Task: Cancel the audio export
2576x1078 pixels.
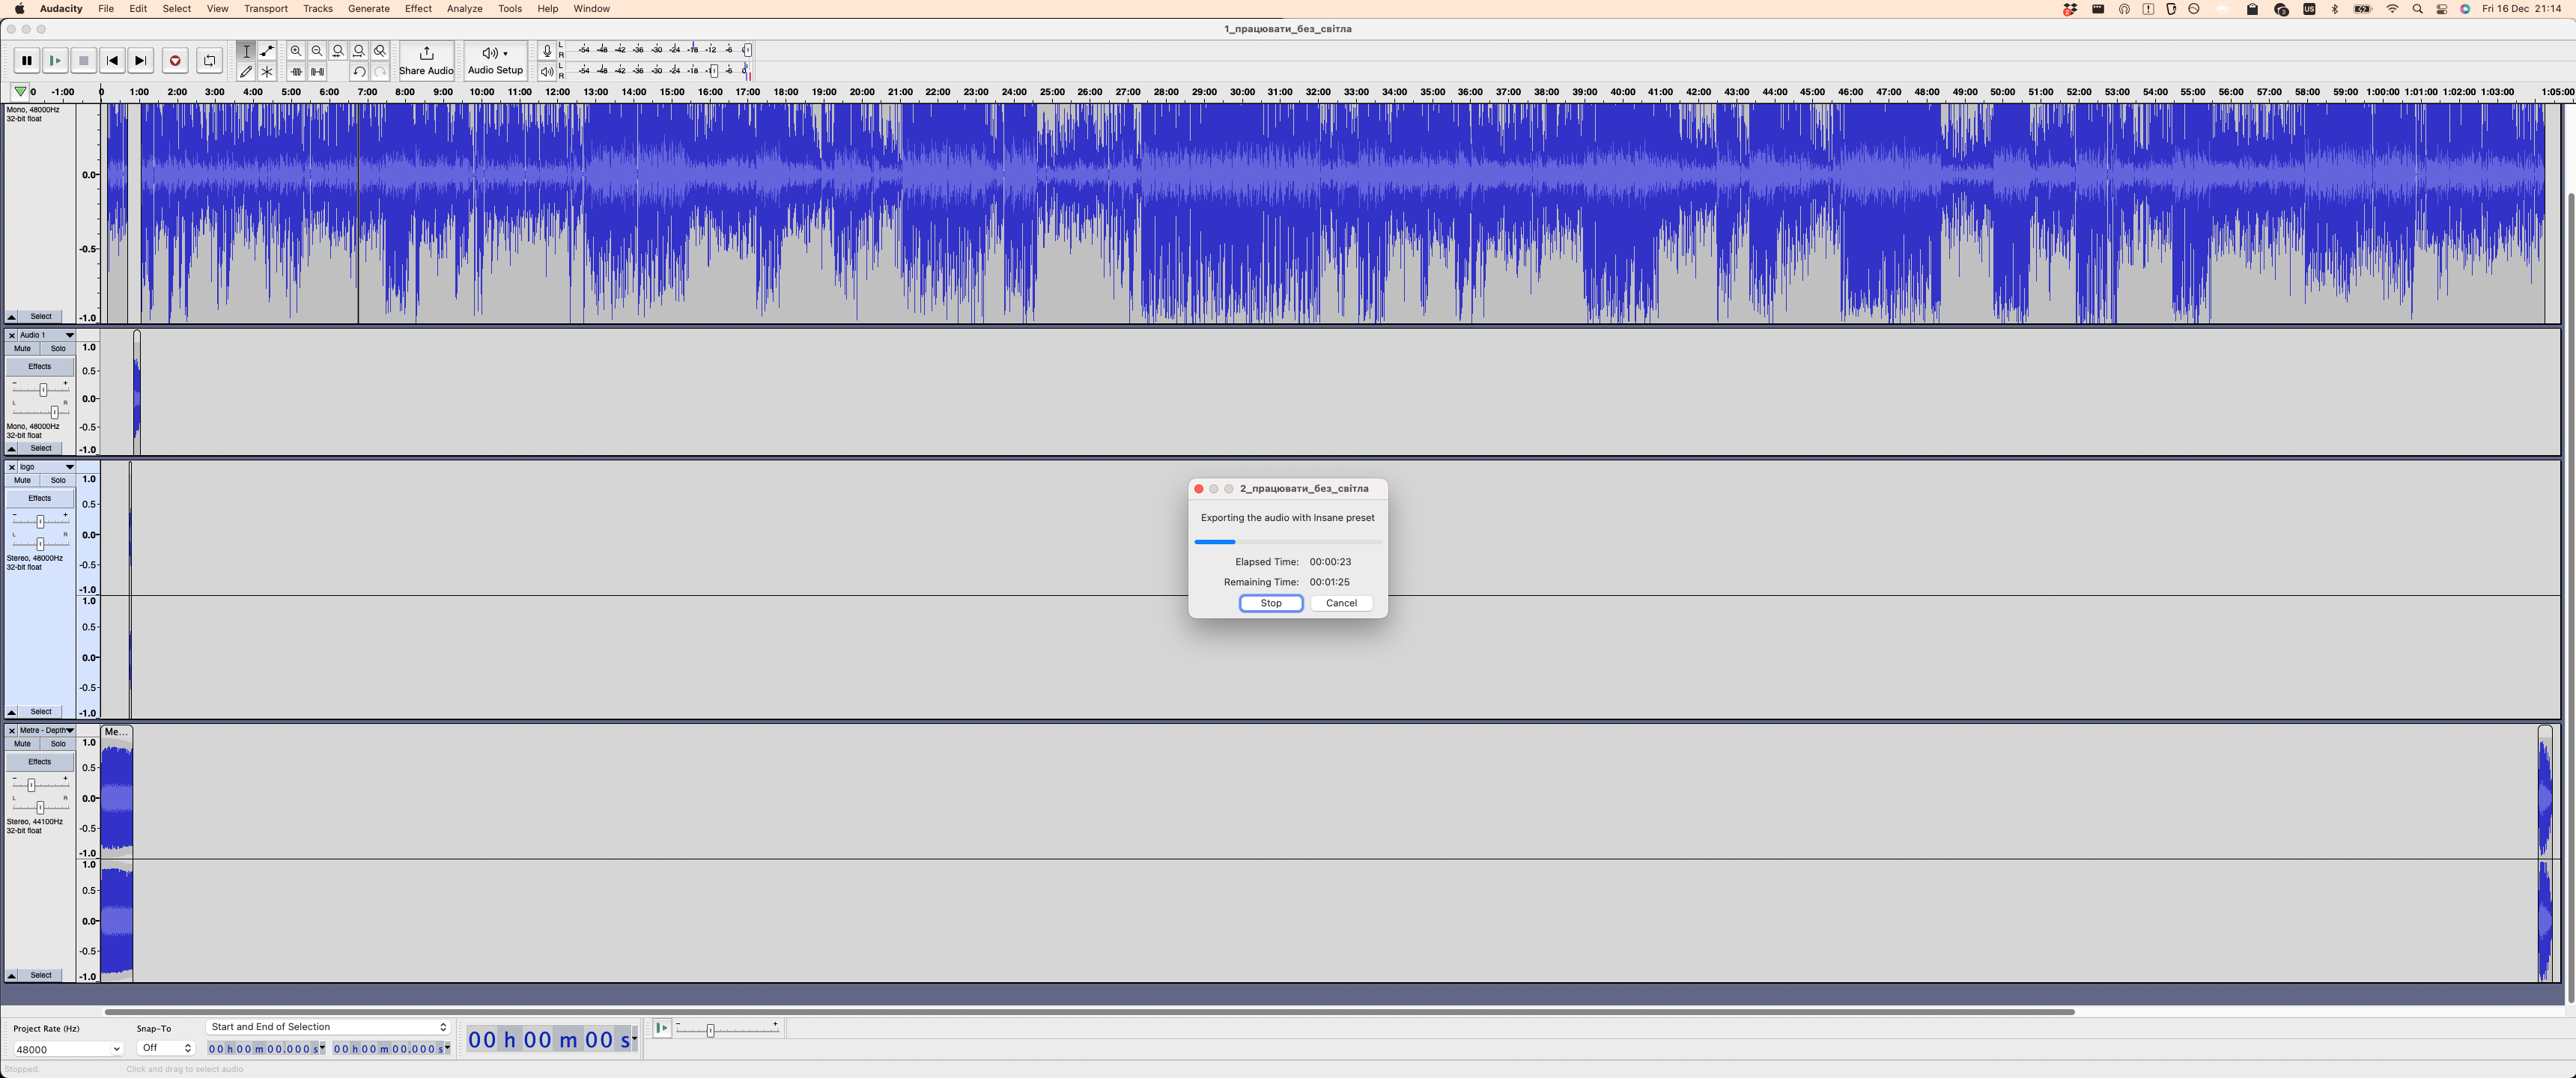Action: [x=1341, y=603]
